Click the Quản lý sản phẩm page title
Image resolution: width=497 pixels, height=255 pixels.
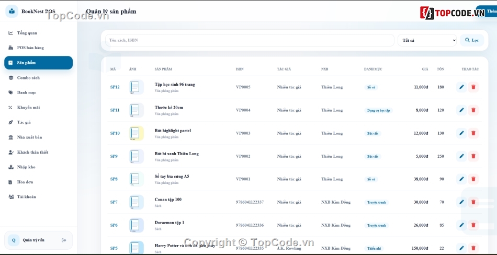pyautogui.click(x=111, y=11)
